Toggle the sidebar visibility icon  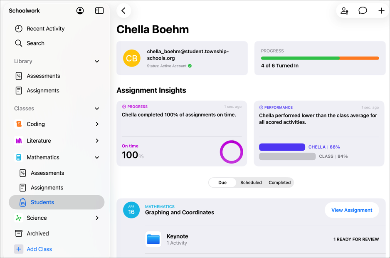(x=99, y=10)
